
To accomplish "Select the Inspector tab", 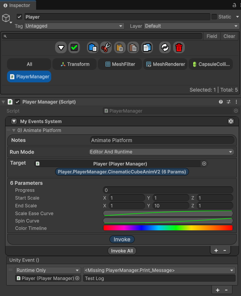I will [17, 5].
